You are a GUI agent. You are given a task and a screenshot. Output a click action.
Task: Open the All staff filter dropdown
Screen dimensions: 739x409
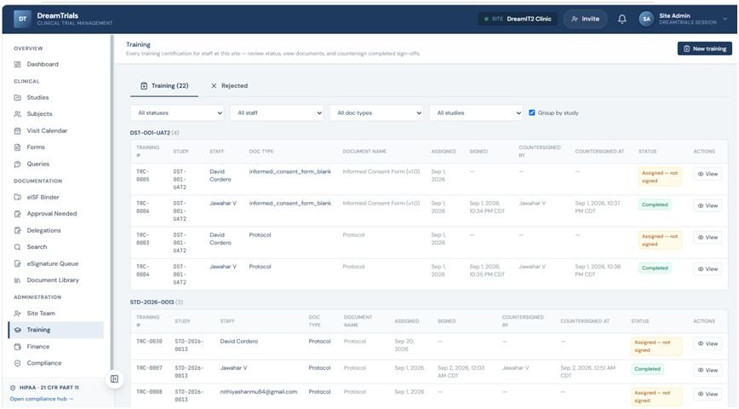click(x=278, y=113)
